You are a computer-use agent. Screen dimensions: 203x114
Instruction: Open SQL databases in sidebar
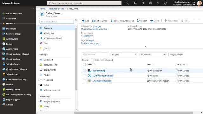pos(13,64)
